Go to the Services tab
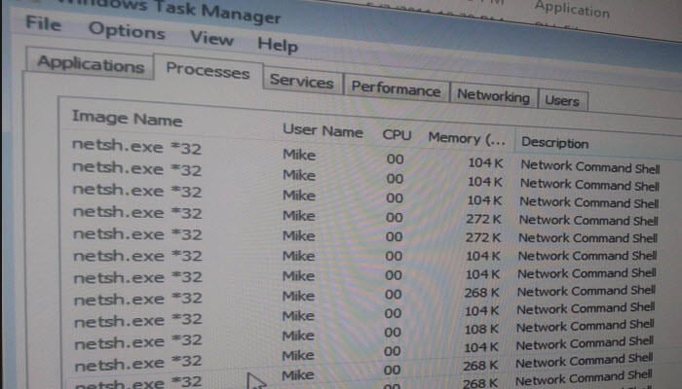The width and height of the screenshot is (682, 389). pyautogui.click(x=301, y=81)
